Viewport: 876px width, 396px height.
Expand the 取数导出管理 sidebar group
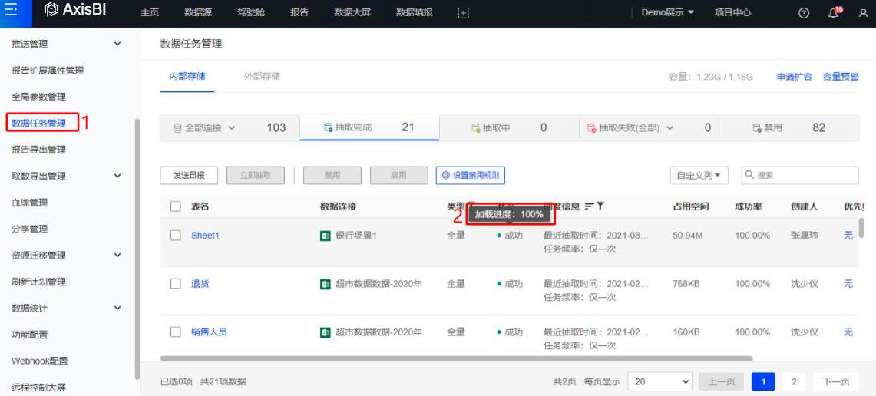click(117, 176)
